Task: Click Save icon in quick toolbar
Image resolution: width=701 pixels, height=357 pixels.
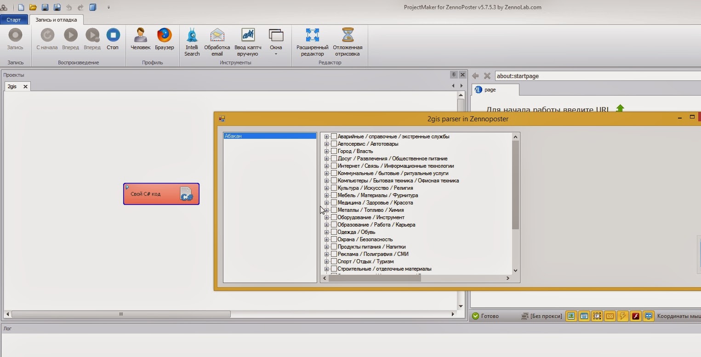Action: point(45,7)
